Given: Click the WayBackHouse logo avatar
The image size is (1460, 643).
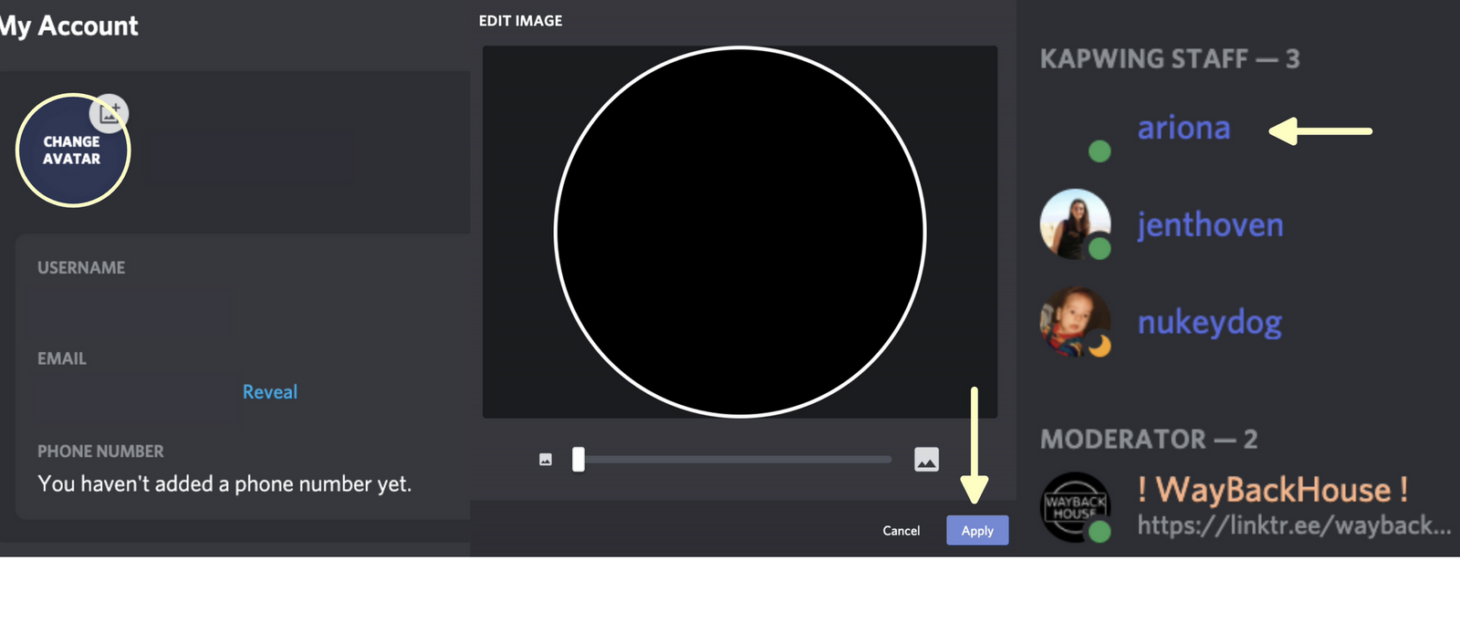Looking at the screenshot, I should pos(1073,505).
